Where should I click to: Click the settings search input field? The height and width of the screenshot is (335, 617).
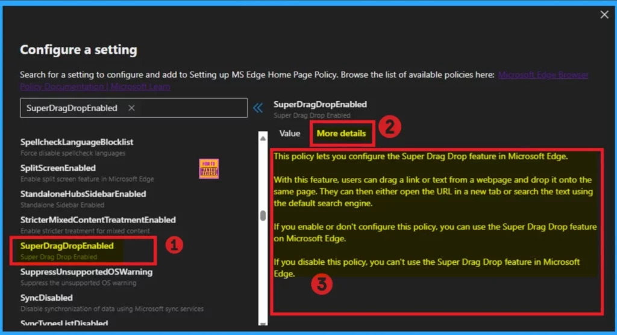pyautogui.click(x=134, y=108)
